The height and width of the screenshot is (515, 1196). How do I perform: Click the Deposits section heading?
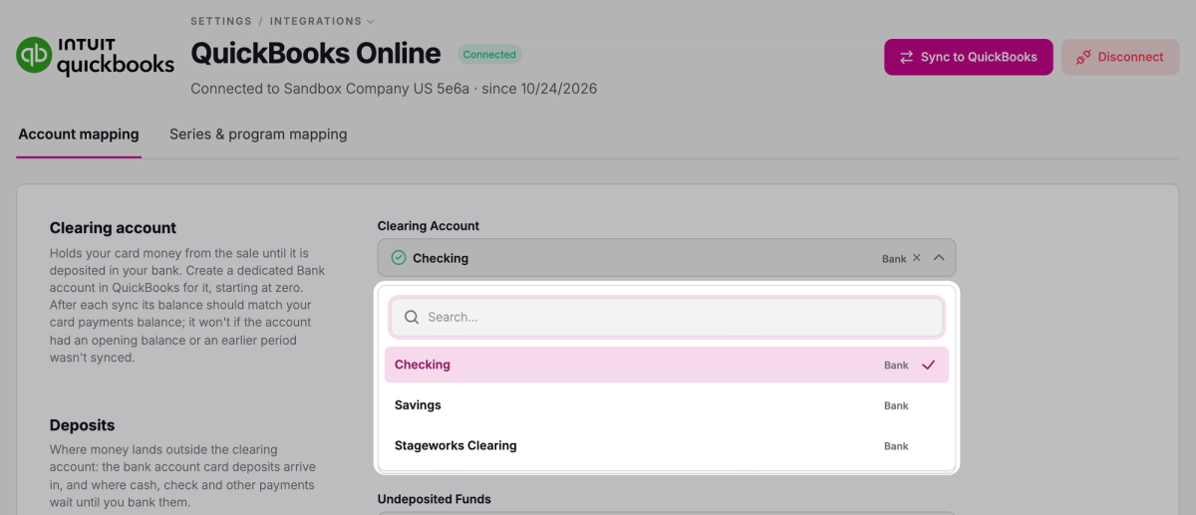(82, 425)
